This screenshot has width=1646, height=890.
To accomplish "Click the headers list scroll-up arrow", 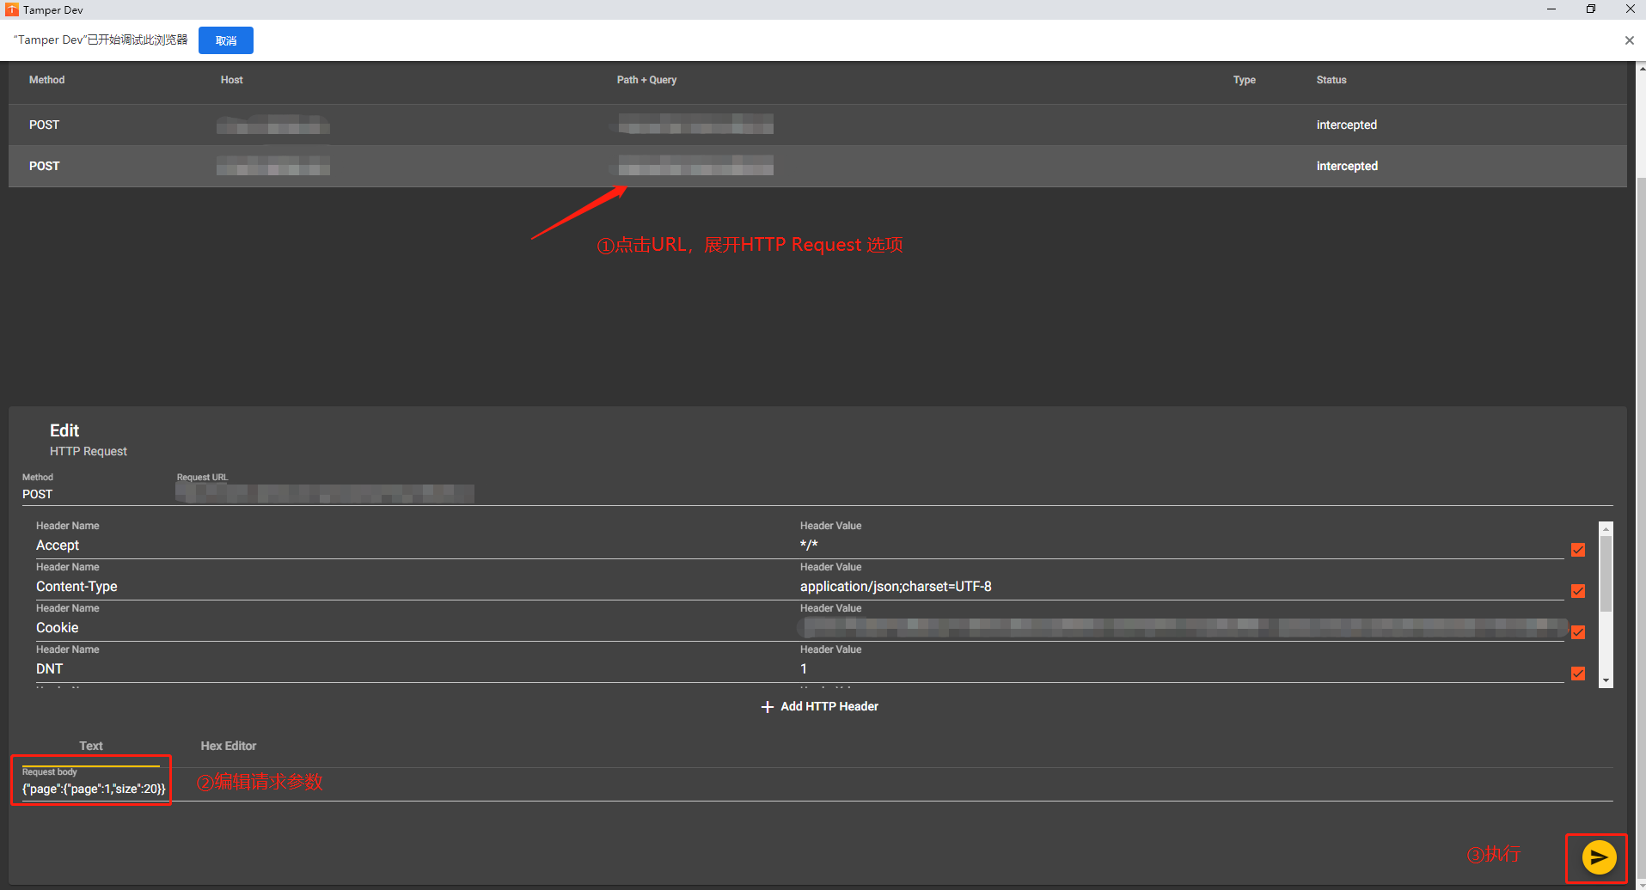I will point(1606,529).
